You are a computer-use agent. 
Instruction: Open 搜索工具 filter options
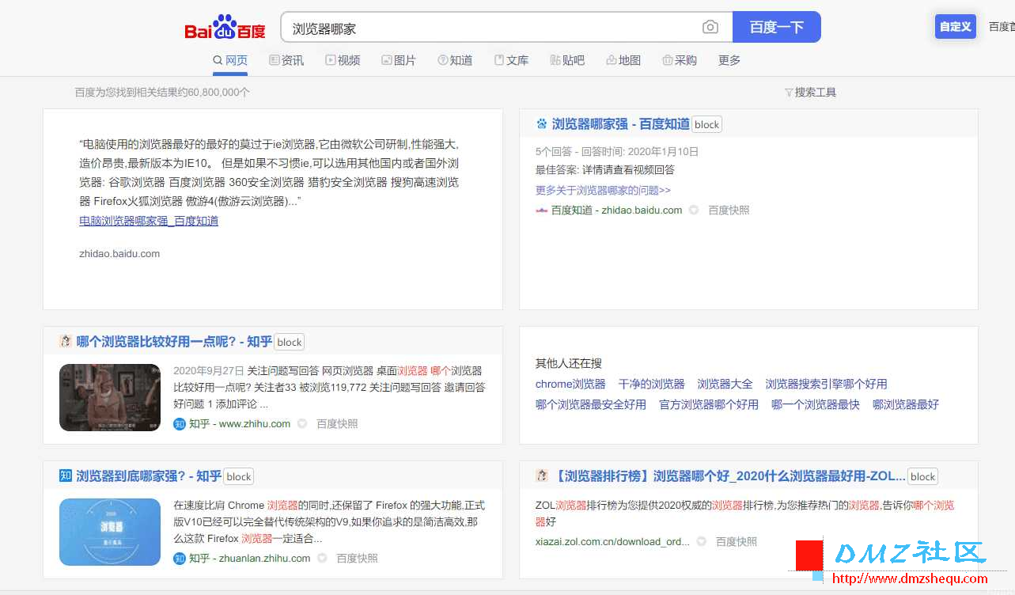[810, 93]
